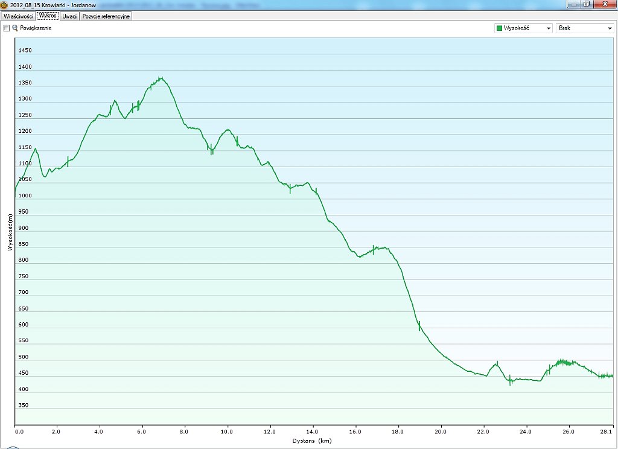Click the Dystans (km) axis title
The image size is (618, 449).
312,441
